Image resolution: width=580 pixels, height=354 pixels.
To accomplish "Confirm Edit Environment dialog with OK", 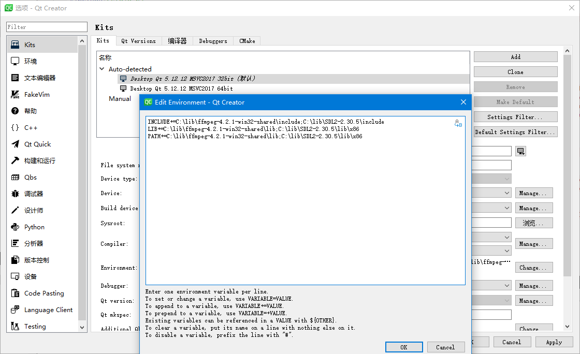I will 404,347.
